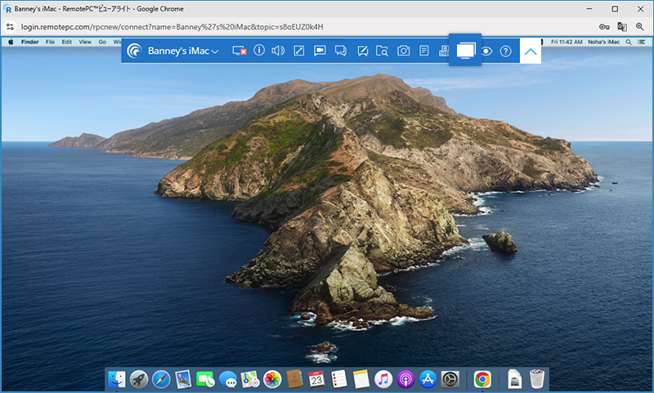The height and width of the screenshot is (393, 654).
Task: Open Music from the dock
Action: point(383,379)
